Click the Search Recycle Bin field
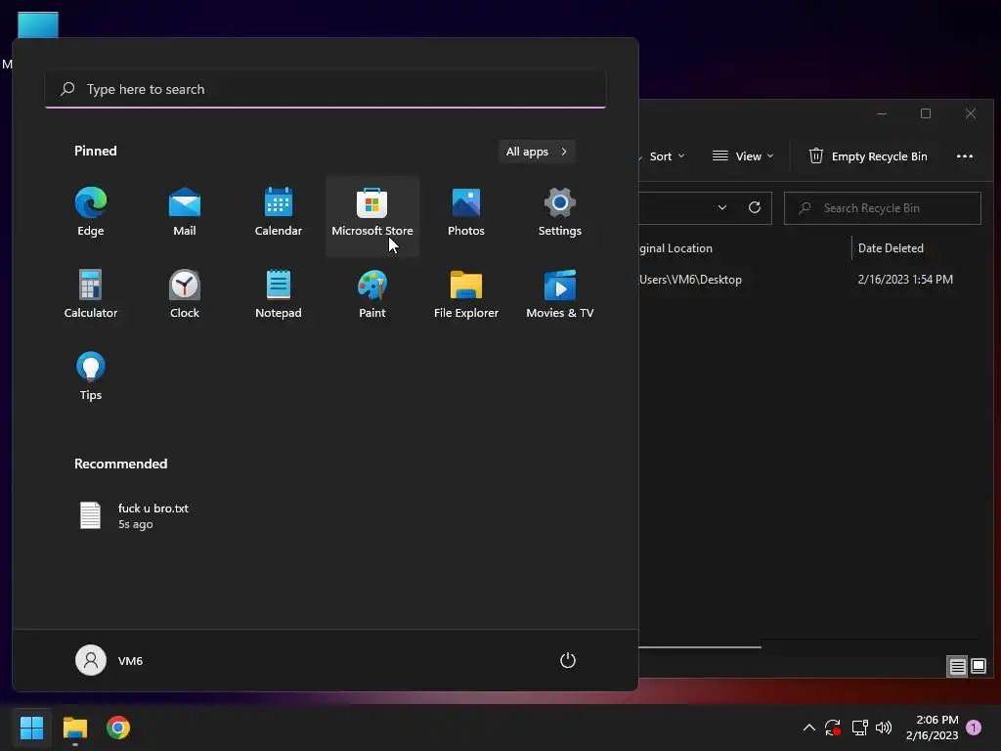This screenshot has height=751, width=1001. coord(883,208)
